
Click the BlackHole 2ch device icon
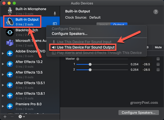[10, 32]
